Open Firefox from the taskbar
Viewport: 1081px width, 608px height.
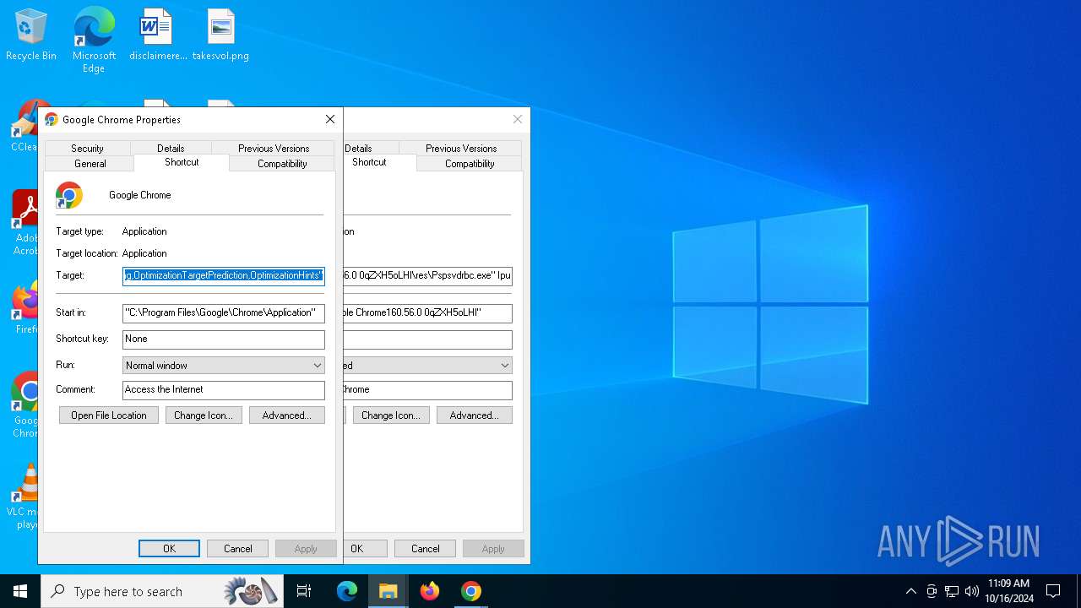(430, 591)
